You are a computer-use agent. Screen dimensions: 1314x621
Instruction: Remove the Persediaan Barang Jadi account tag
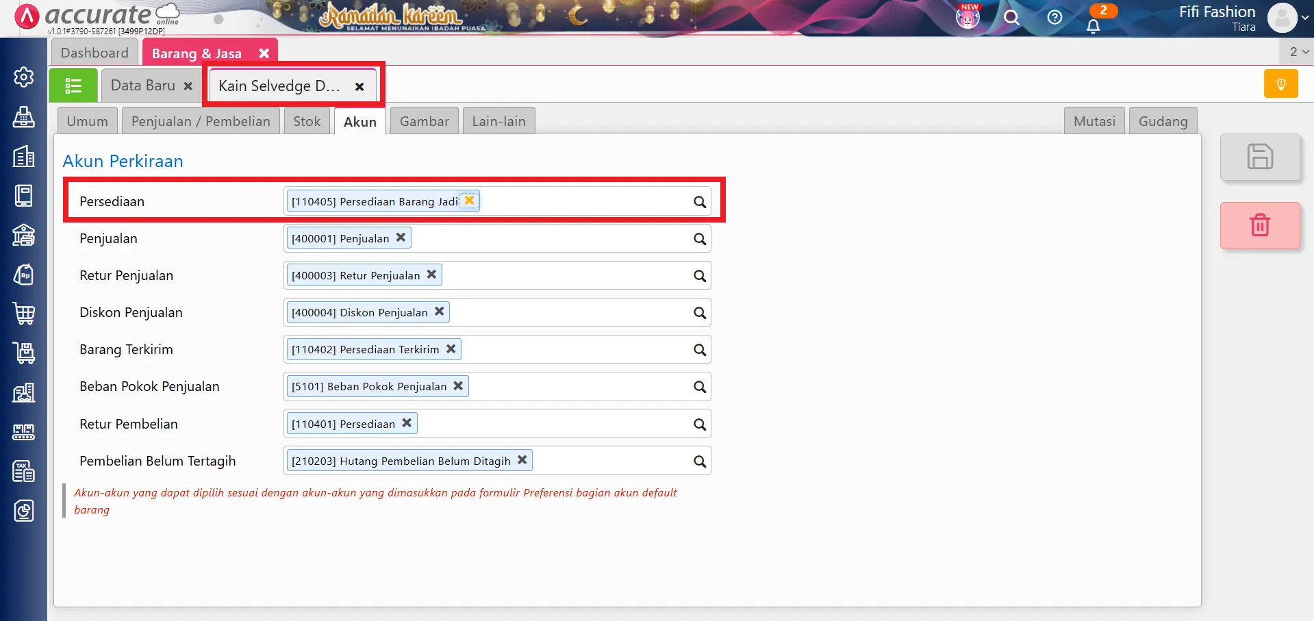pos(469,201)
